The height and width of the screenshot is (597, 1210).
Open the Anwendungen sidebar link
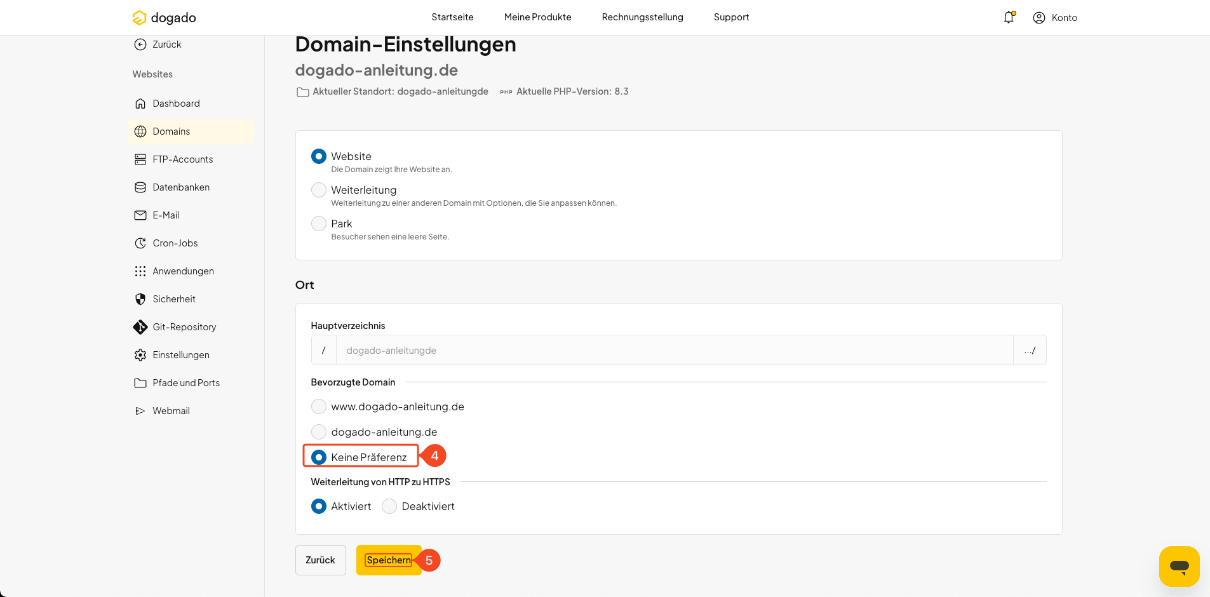pos(191,271)
